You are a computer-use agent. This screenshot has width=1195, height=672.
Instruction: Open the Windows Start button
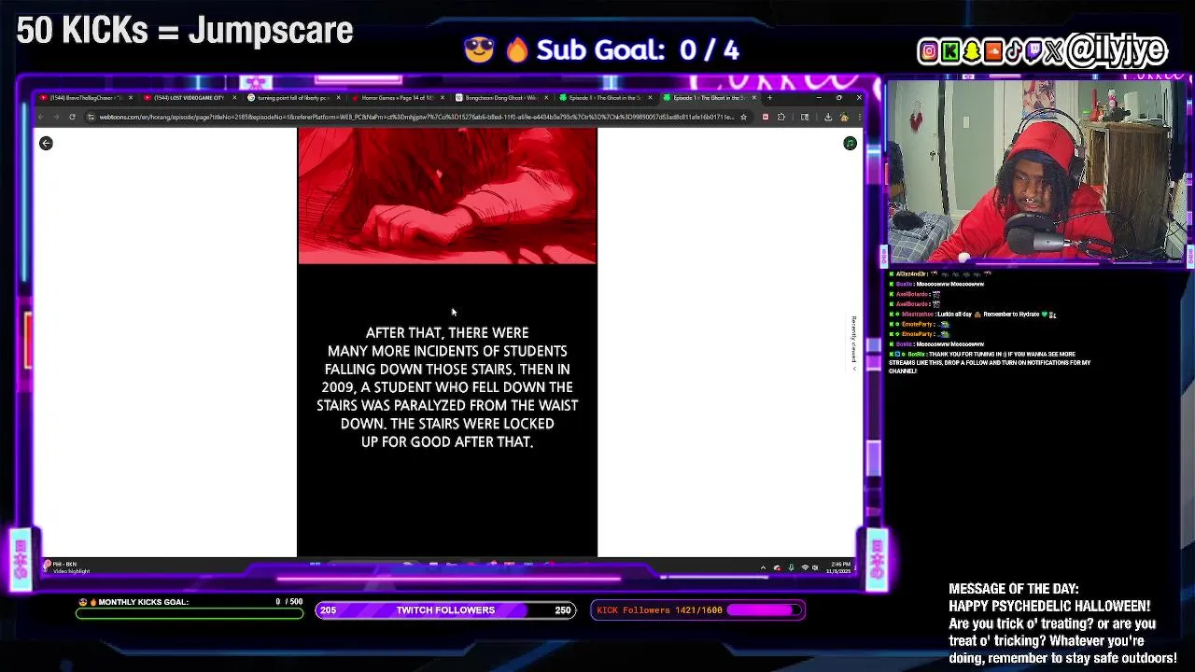pos(315,565)
